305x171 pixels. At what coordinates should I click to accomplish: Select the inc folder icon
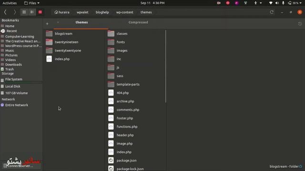coord(111,59)
